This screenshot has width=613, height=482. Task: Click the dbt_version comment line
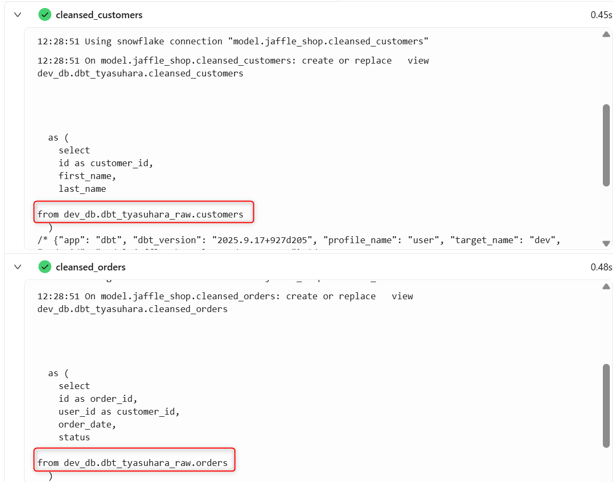pyautogui.click(x=299, y=240)
